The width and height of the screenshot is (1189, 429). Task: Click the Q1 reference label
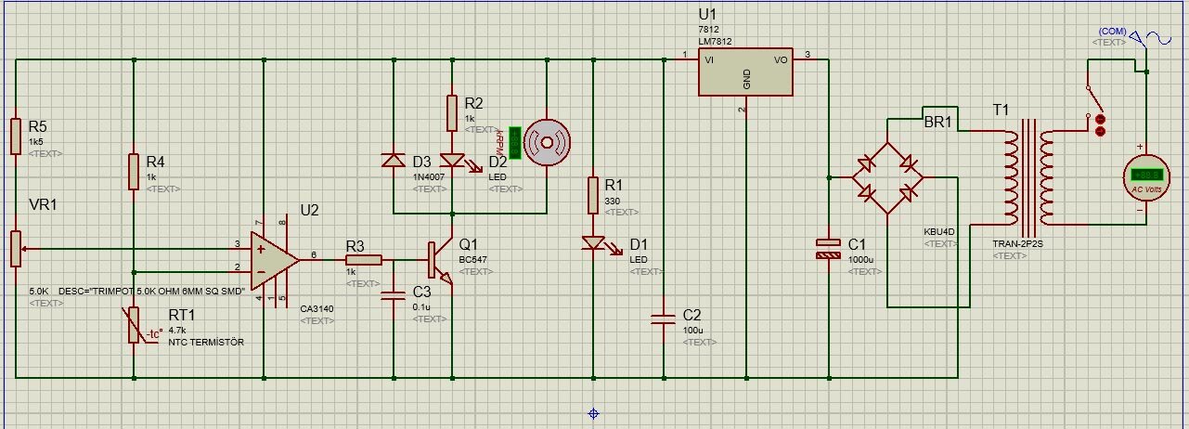point(469,244)
